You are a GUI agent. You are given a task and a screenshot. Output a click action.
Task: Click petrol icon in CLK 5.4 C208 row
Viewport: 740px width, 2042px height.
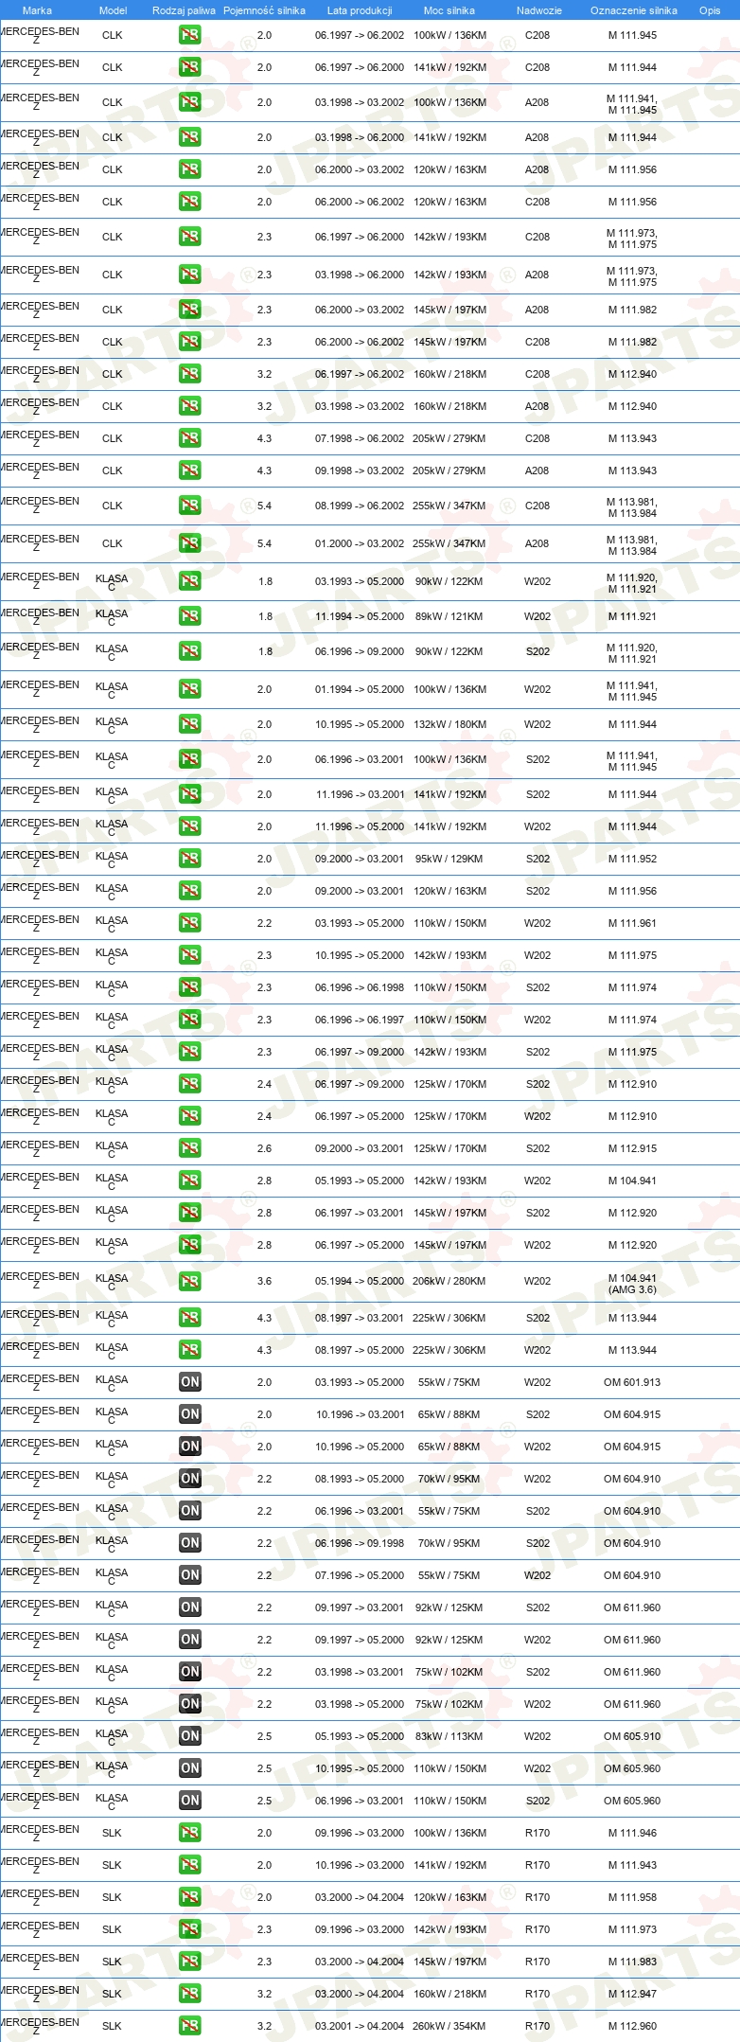(190, 506)
